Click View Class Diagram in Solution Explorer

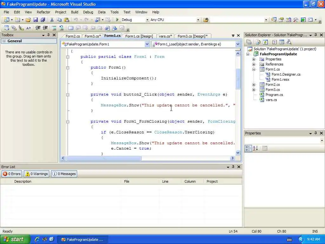[289, 42]
